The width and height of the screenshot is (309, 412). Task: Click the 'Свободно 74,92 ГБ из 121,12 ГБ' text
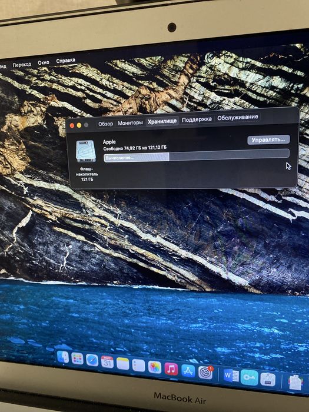click(x=135, y=148)
